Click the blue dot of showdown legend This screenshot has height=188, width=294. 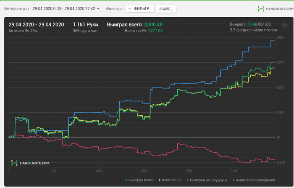188,180
